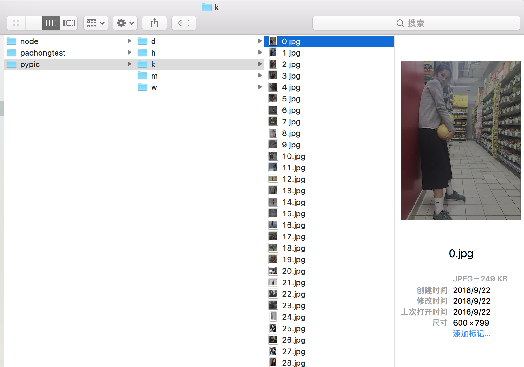
Task: Select file 18.jpg
Action: click(329, 248)
